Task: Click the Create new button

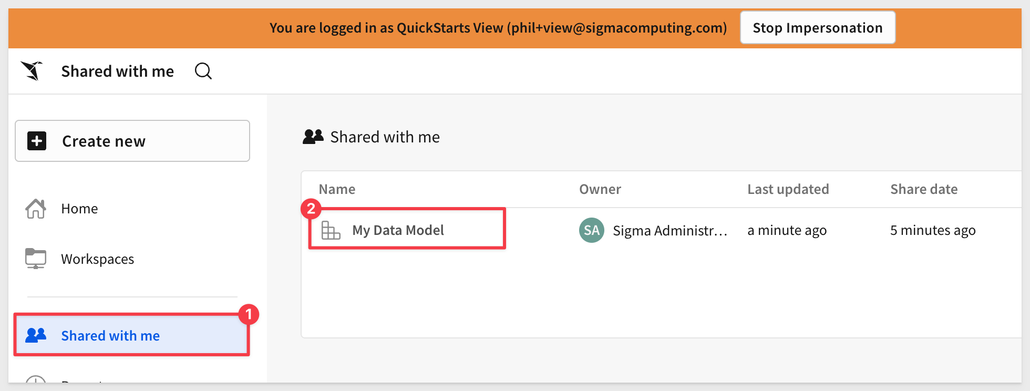Action: [132, 141]
